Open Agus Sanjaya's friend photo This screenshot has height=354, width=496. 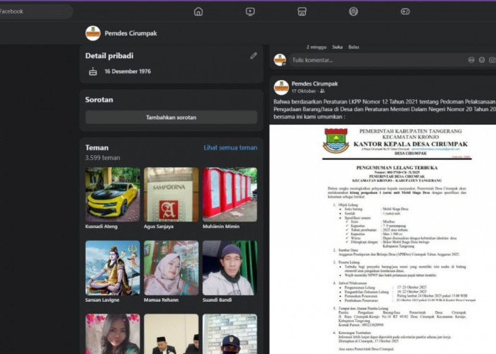coord(171,195)
